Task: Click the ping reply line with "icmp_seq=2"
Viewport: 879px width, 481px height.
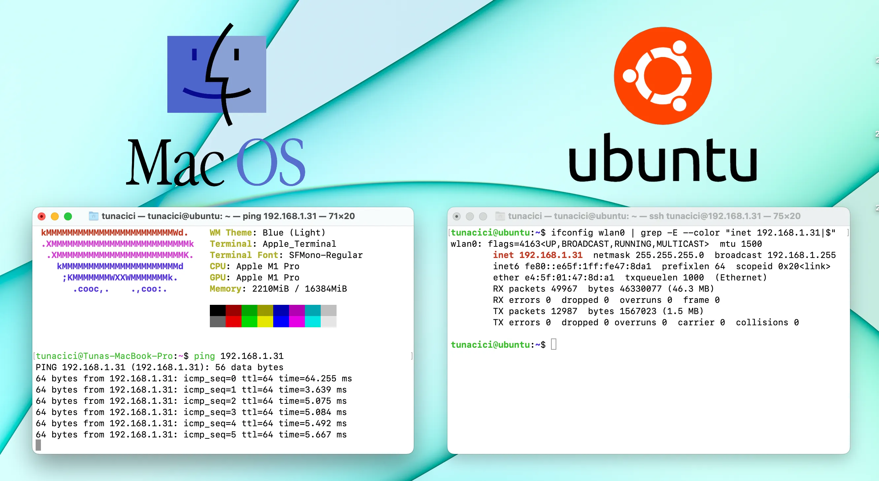Action: (191, 401)
